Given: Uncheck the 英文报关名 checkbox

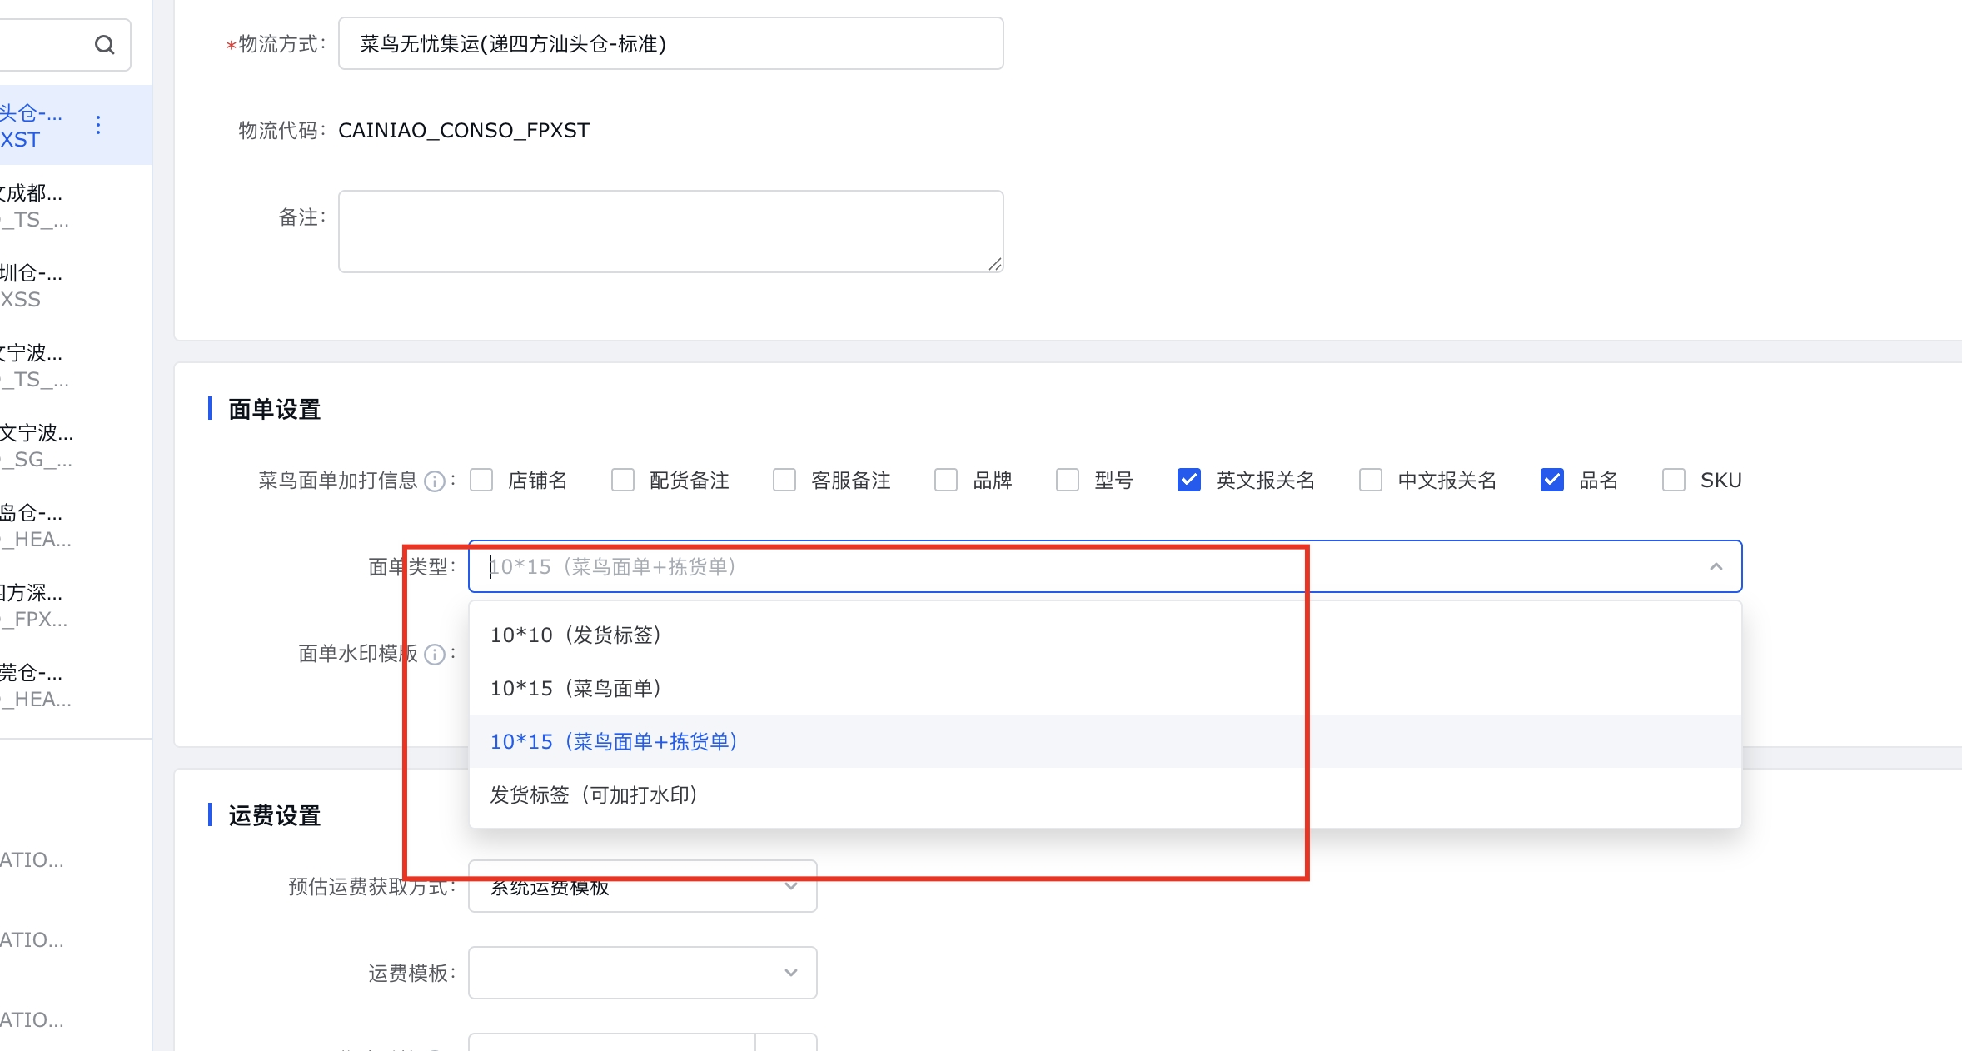Looking at the screenshot, I should [1189, 481].
